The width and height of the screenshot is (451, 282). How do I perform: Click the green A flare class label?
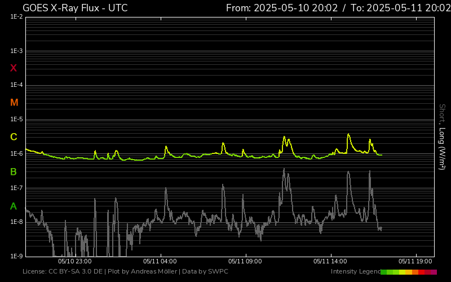pos(14,206)
